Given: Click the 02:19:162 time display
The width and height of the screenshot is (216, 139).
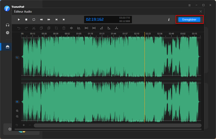Looking at the screenshot, I should (x=95, y=19).
